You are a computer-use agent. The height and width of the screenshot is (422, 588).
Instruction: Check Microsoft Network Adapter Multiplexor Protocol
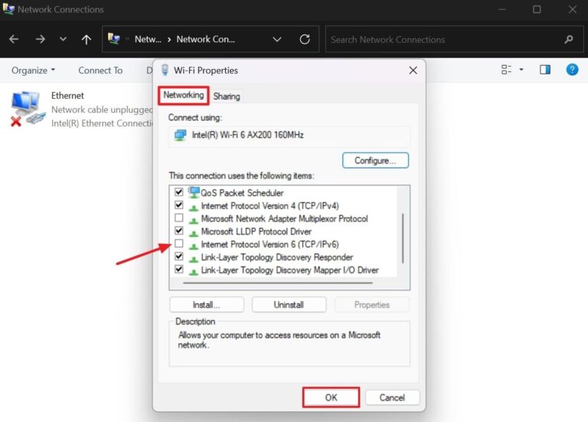point(179,219)
